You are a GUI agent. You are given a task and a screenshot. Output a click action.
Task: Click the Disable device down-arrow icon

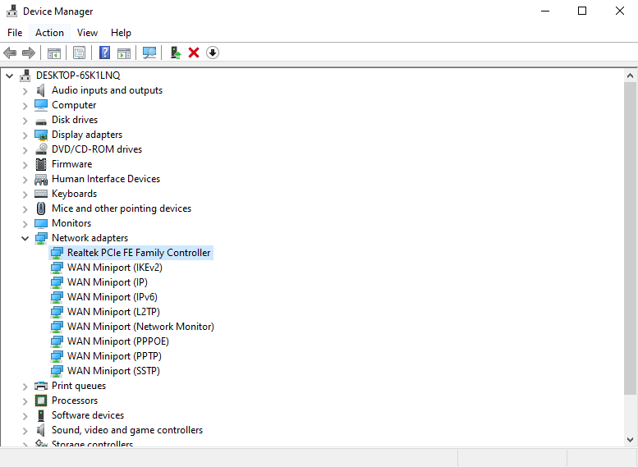(x=213, y=53)
